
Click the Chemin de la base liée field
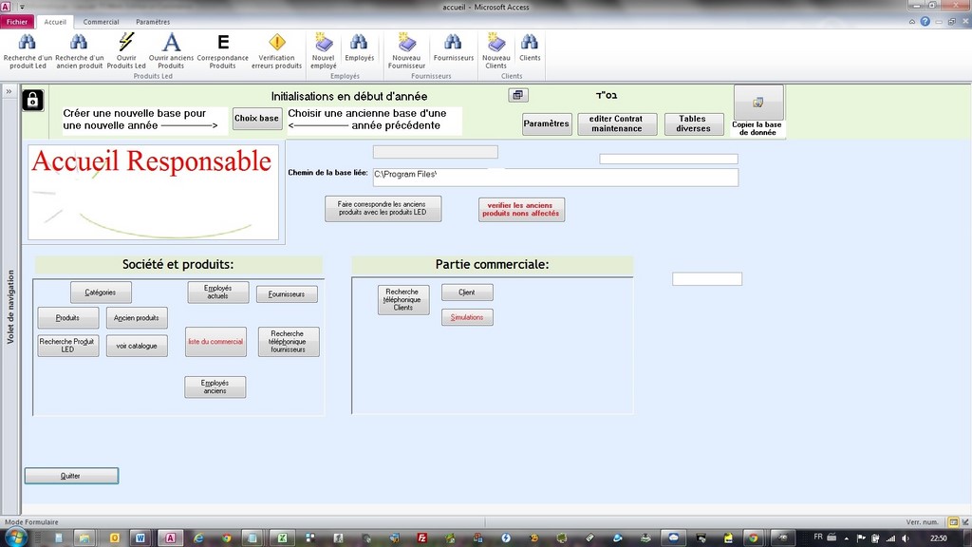click(x=554, y=178)
